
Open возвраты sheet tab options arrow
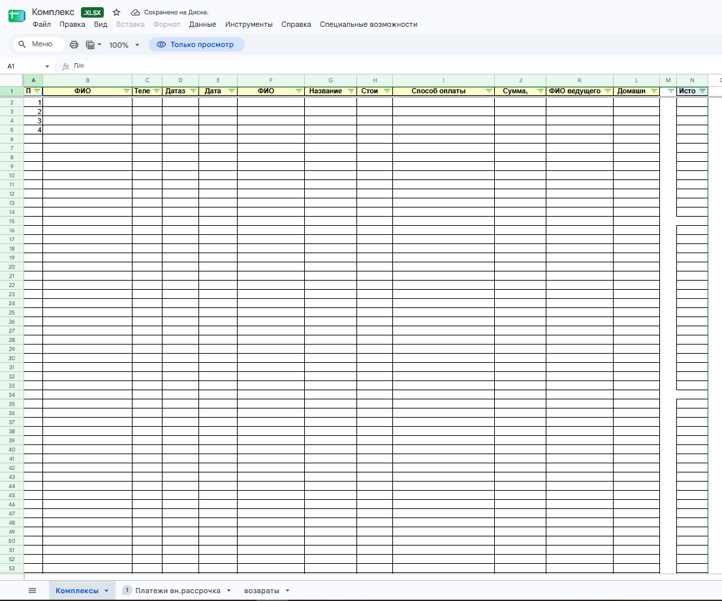pyautogui.click(x=288, y=591)
